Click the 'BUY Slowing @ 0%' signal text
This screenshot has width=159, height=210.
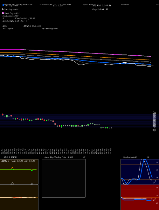pos(50,29)
